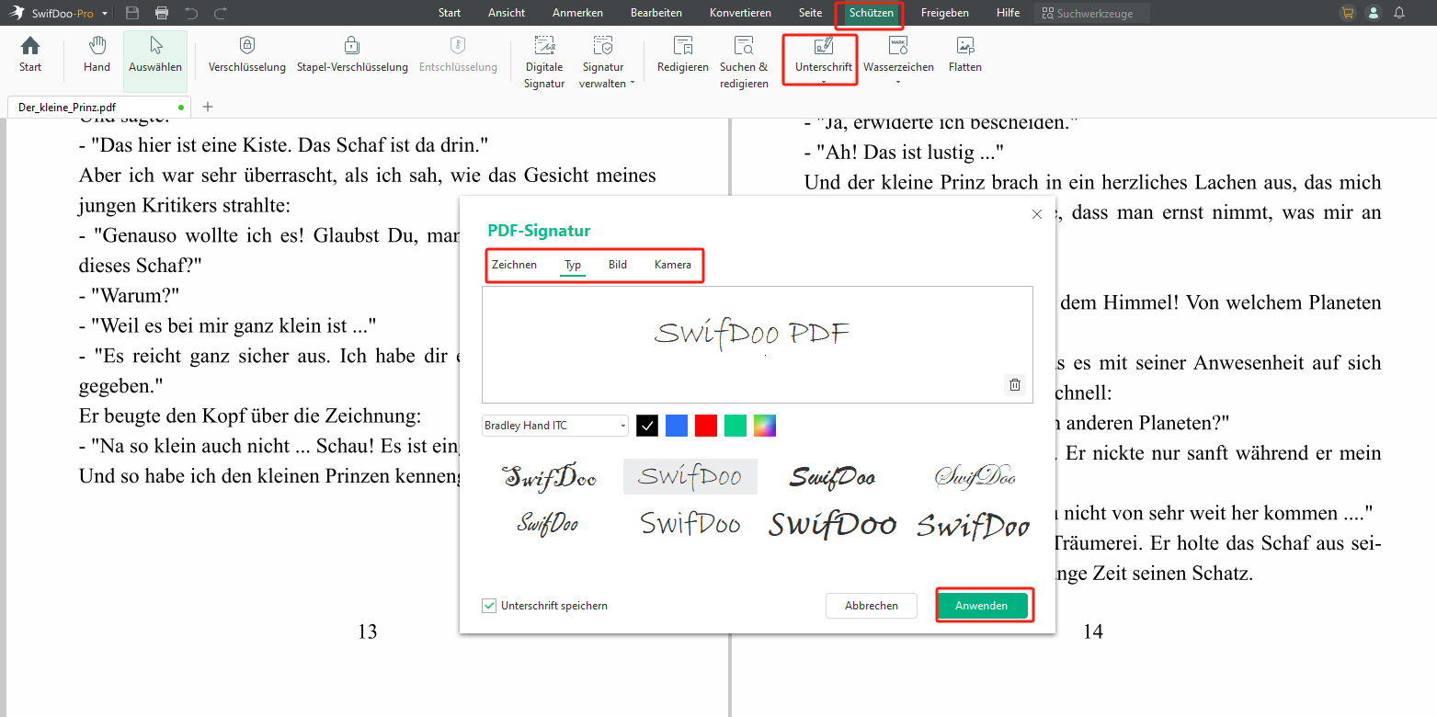Switch to Der_kleine_Prinz.pdf tab

pos(98,107)
